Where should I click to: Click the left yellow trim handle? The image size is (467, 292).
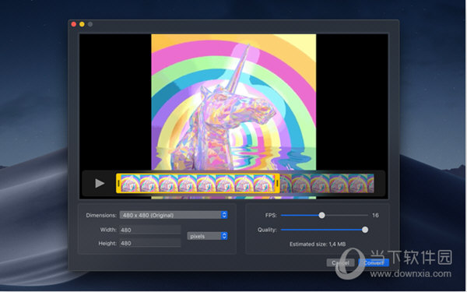coord(118,183)
